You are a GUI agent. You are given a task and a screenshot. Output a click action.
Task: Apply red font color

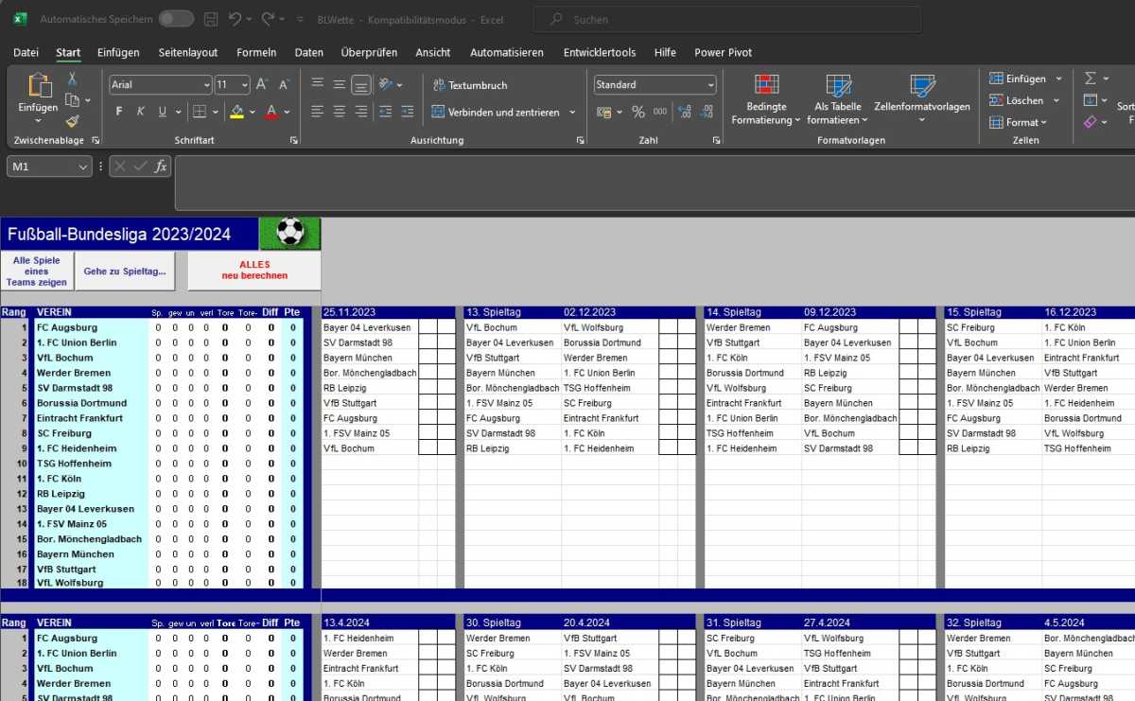271,112
